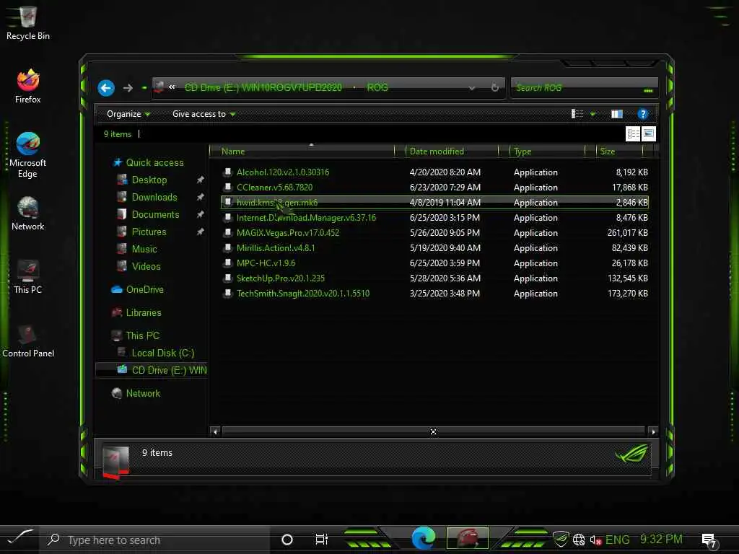The image size is (739, 554).
Task: Click the Forward navigation arrow
Action: coord(128,87)
